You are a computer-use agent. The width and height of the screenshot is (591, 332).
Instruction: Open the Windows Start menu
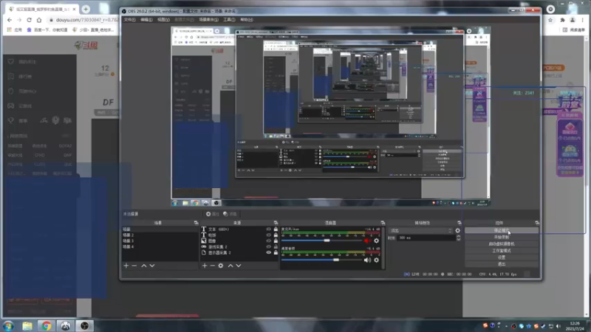[8, 325]
